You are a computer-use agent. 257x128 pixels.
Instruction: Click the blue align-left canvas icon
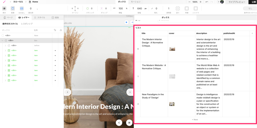tap(126, 22)
